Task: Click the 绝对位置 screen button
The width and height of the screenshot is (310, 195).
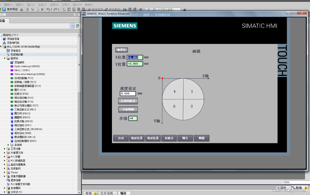Action: pos(153,138)
